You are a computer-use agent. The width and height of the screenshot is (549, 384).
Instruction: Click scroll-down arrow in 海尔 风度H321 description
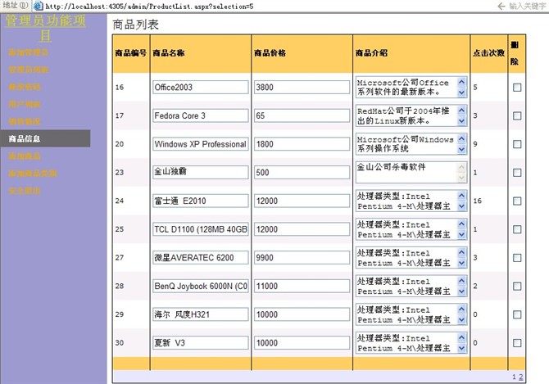[462, 319]
